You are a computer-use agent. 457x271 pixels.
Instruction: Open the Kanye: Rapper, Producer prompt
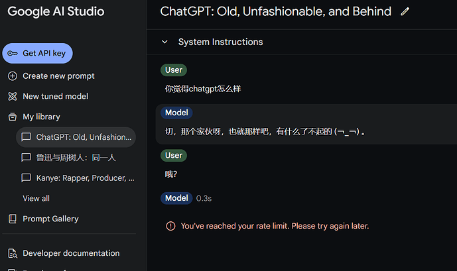coord(76,178)
